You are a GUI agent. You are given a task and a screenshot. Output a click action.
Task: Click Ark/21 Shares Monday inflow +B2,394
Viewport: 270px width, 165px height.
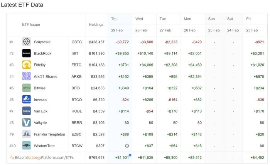click(x=195, y=77)
